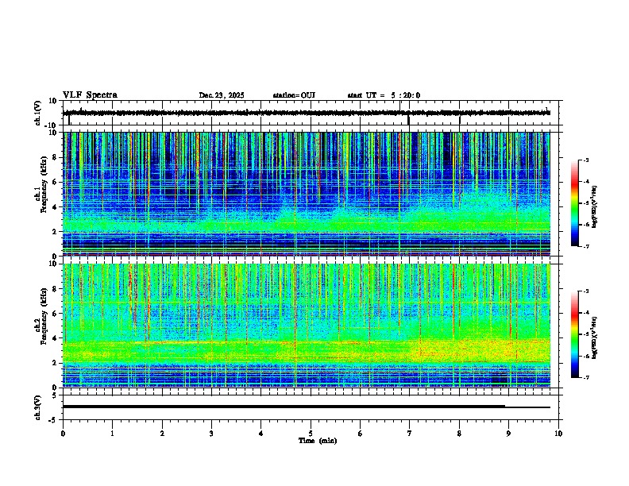Viewport: 629px width, 486px height.
Task: Click the "-7" tick on ch.2 color bar
Action: [x=586, y=377]
